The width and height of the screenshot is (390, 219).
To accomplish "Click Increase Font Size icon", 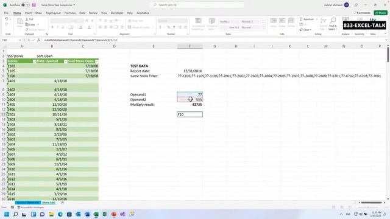I will pyautogui.click(x=87, y=21).
